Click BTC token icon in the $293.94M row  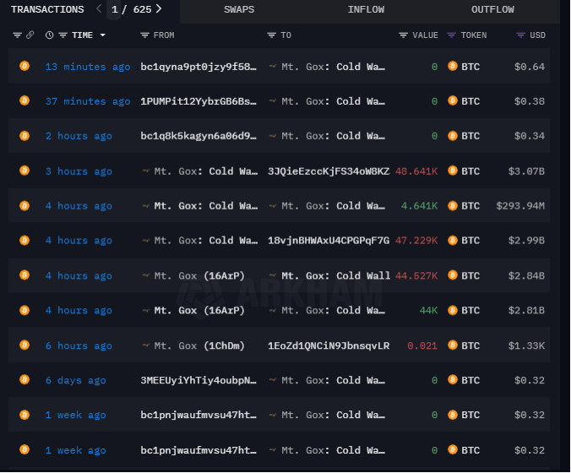(453, 205)
